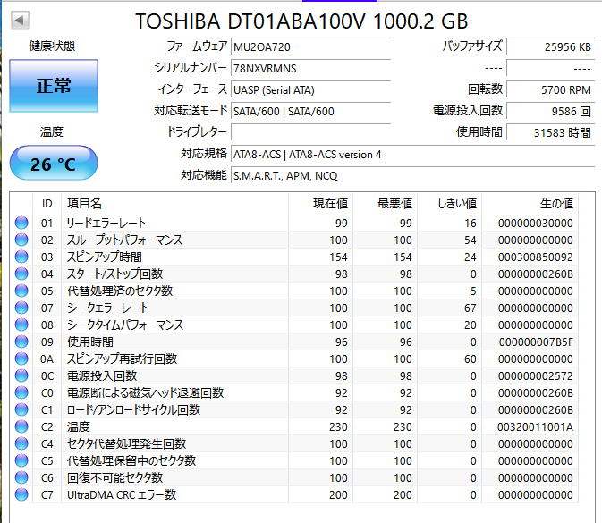Select the スピンアップ時間 row name
The height and width of the screenshot is (523, 602).
[105, 257]
